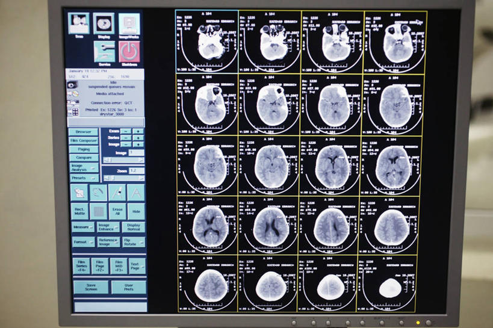The height and width of the screenshot is (328, 493).
Task: Select the text annotation 'A' tool
Action: pos(136,192)
